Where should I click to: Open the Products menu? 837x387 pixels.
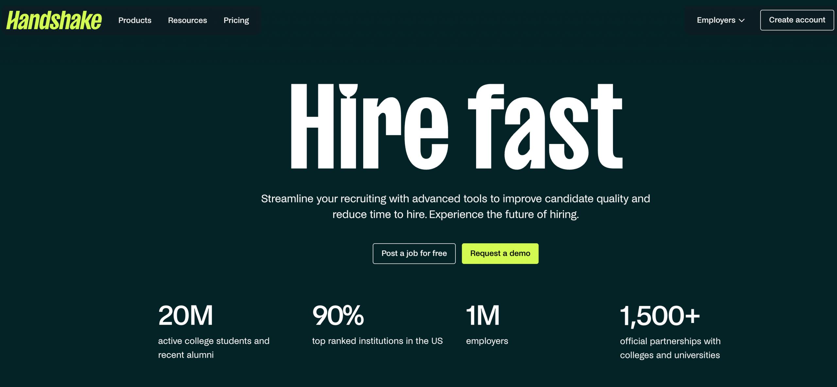click(x=135, y=20)
